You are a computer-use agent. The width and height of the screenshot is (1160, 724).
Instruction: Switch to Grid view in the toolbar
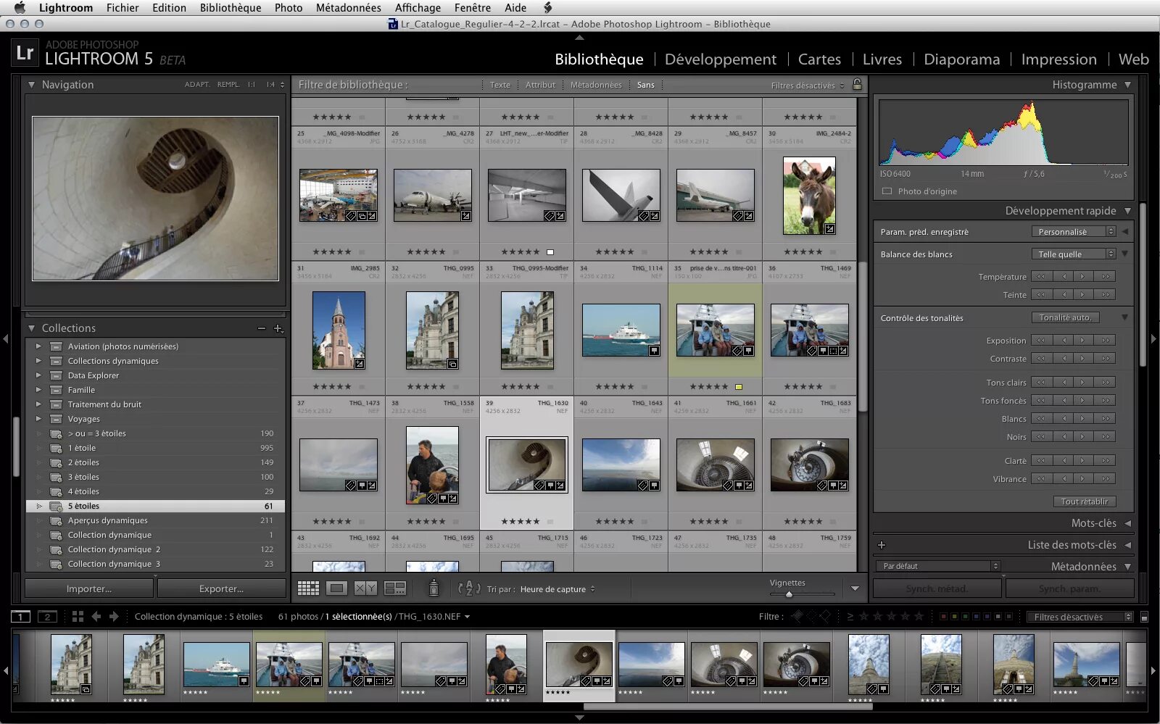point(308,588)
